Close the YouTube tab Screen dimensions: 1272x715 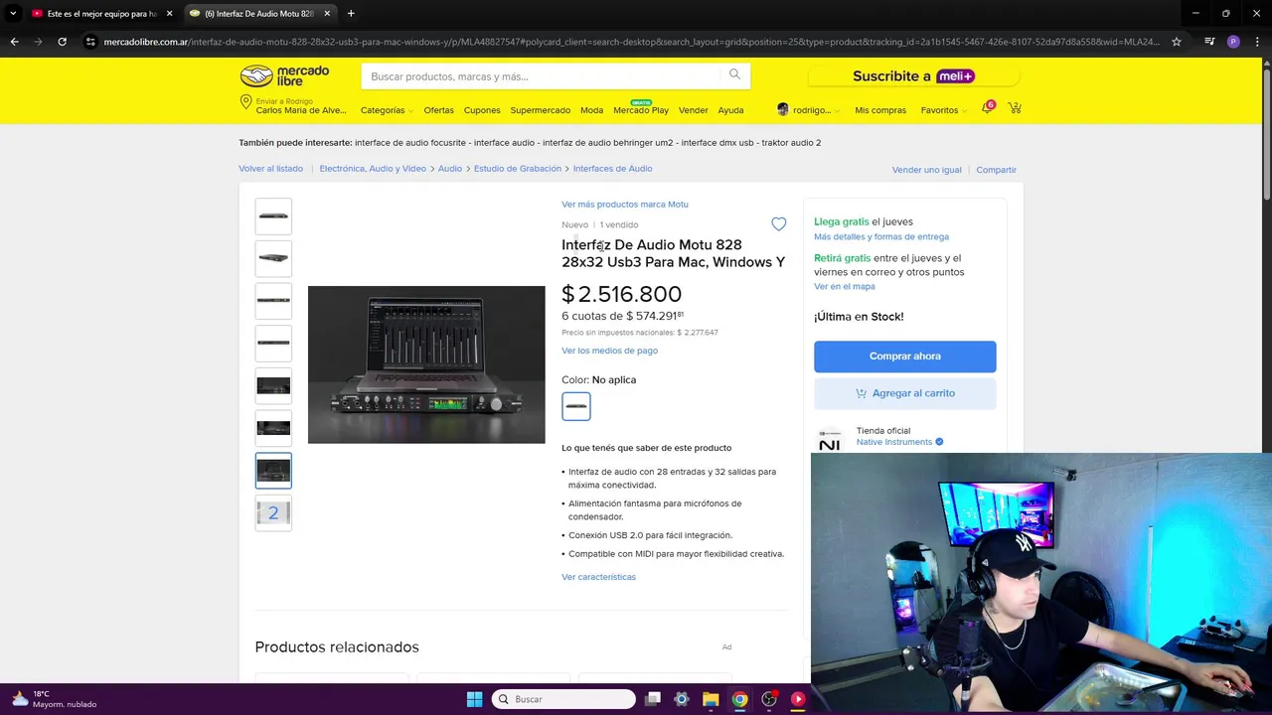point(169,14)
